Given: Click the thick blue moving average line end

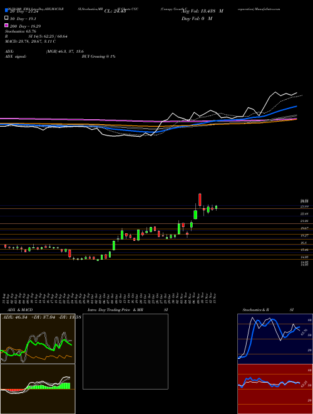Looking at the screenshot, I should [x=296, y=107].
